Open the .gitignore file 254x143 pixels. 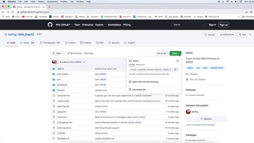[x=62, y=112]
